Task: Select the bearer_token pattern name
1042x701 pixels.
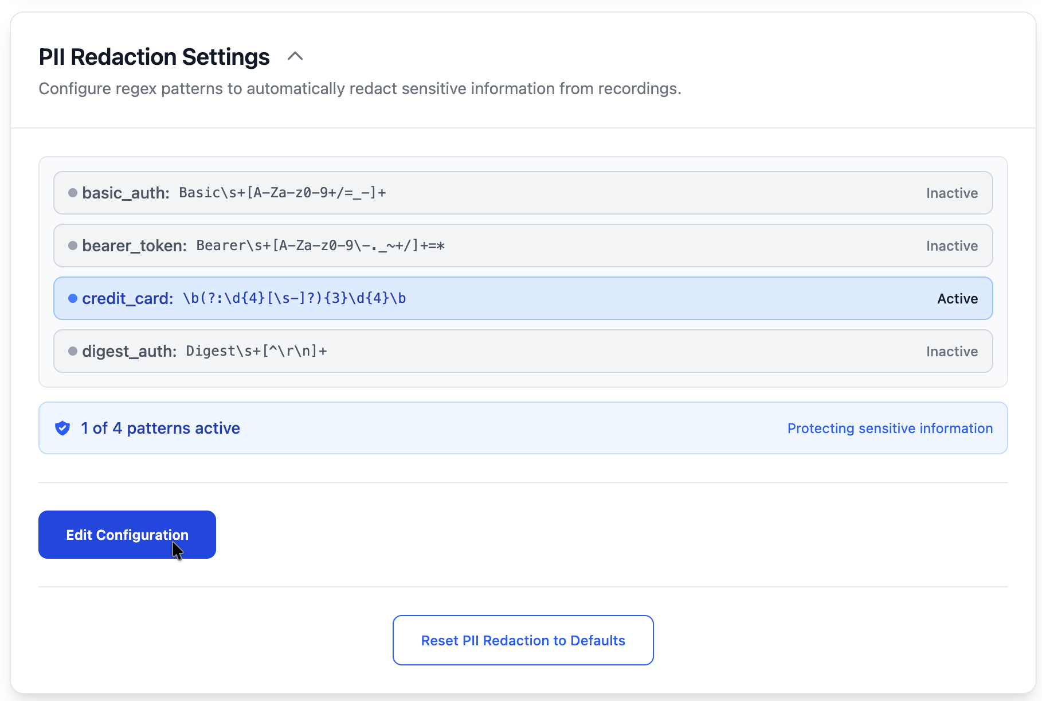Action: pos(134,246)
